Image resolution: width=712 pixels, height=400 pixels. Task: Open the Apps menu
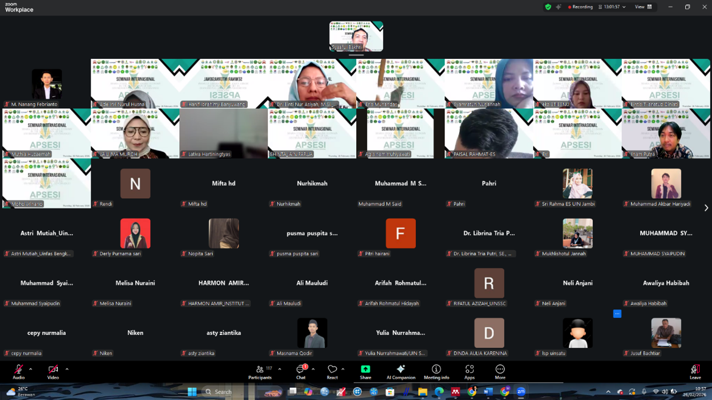coord(470,371)
